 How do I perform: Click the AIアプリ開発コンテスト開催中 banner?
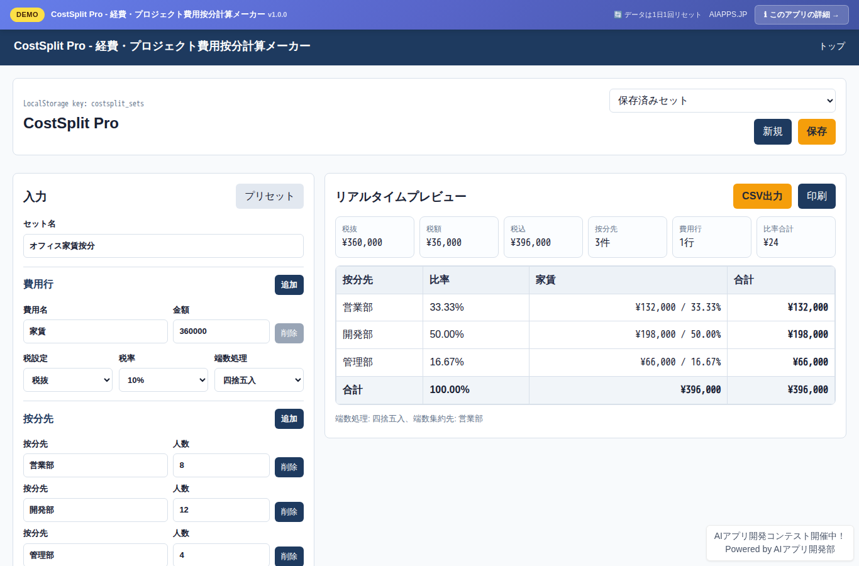tap(780, 543)
